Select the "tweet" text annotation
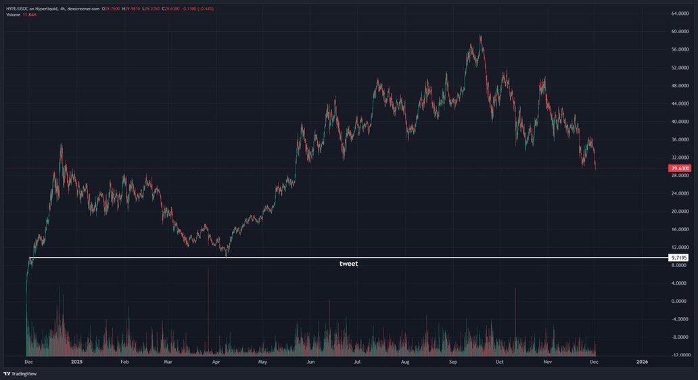This screenshot has height=380, width=698. coord(348,264)
